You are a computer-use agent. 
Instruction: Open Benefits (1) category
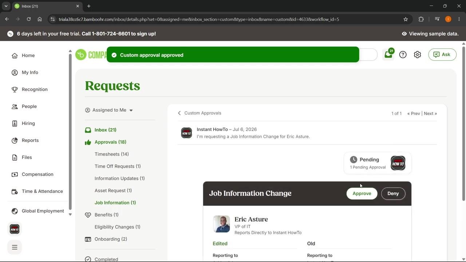tap(106, 215)
